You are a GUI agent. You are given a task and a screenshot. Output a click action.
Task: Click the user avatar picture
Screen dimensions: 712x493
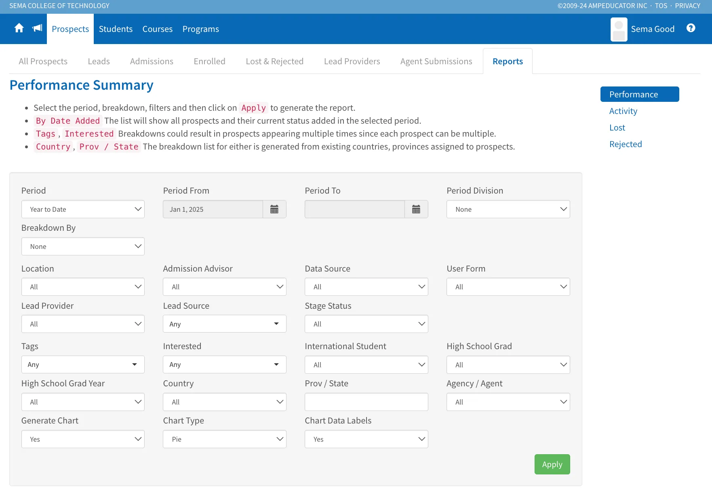point(619,29)
